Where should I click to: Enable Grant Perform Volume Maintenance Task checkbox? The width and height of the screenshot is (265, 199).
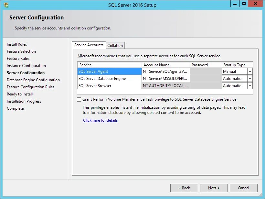click(79, 100)
